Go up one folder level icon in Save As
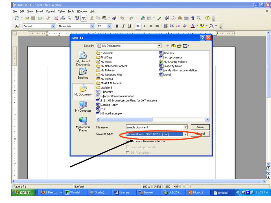The image size is (271, 203). pyautogui.click(x=173, y=46)
